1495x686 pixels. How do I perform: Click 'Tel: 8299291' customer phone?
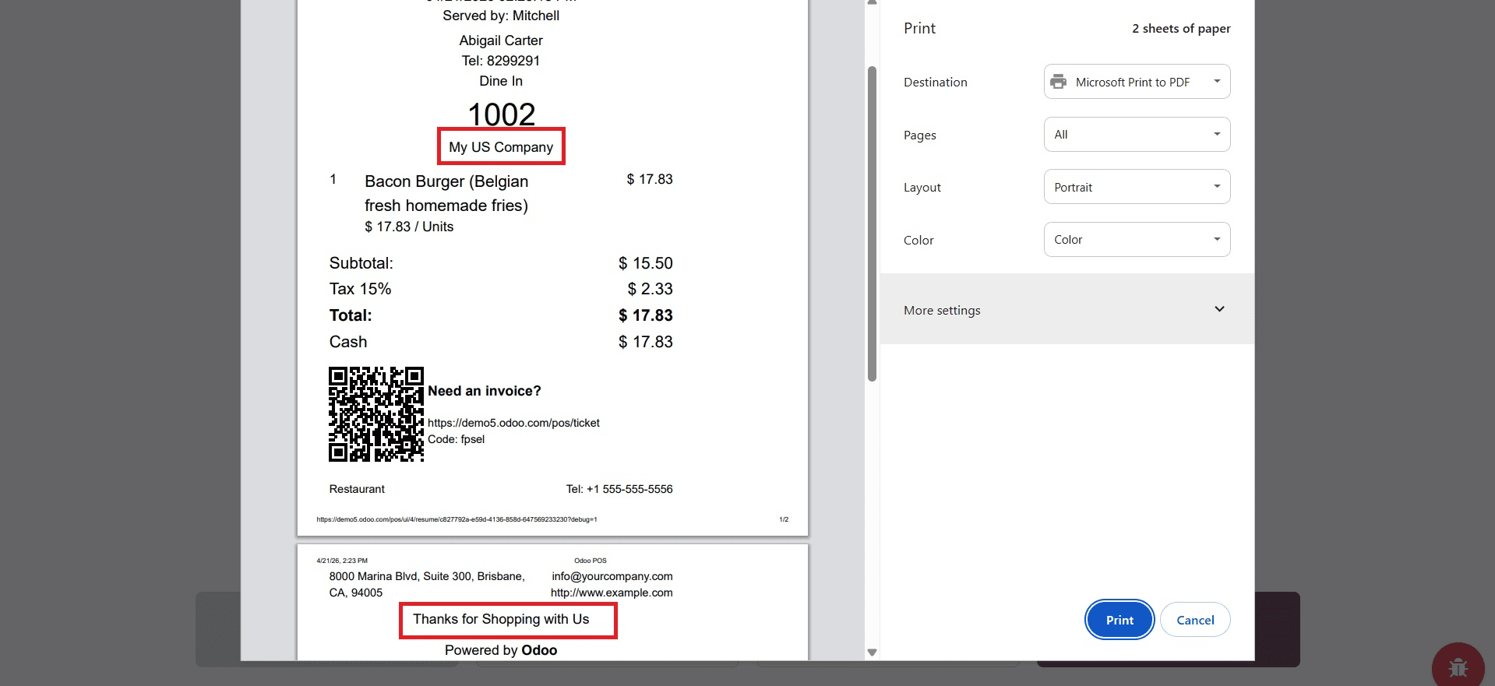[501, 61]
